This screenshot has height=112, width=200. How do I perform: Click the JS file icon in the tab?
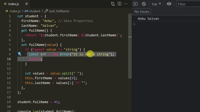pyautogui.click(x=5, y=4)
